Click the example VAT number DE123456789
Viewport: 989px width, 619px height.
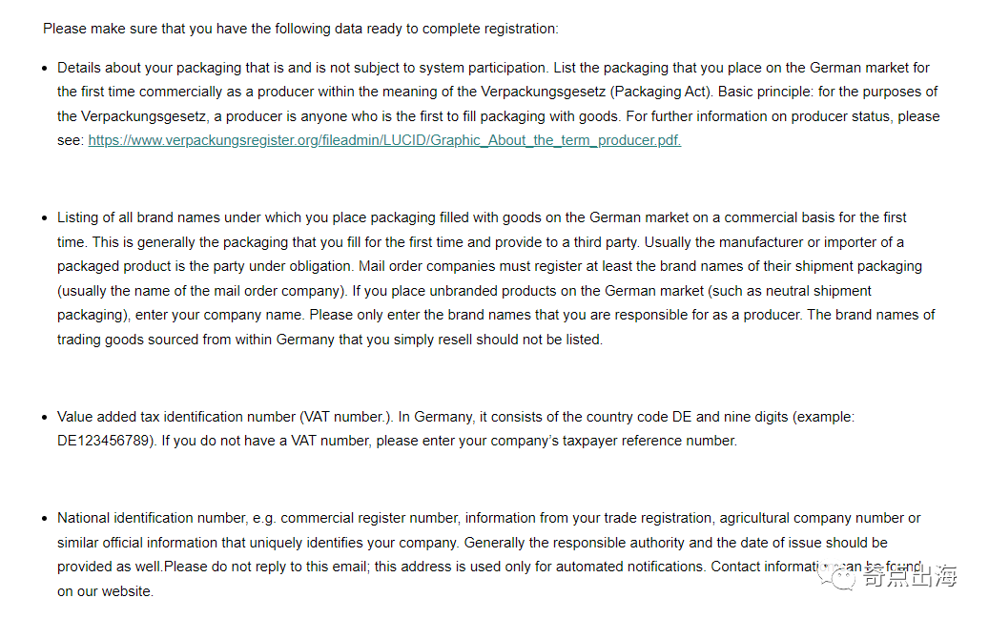tap(106, 441)
